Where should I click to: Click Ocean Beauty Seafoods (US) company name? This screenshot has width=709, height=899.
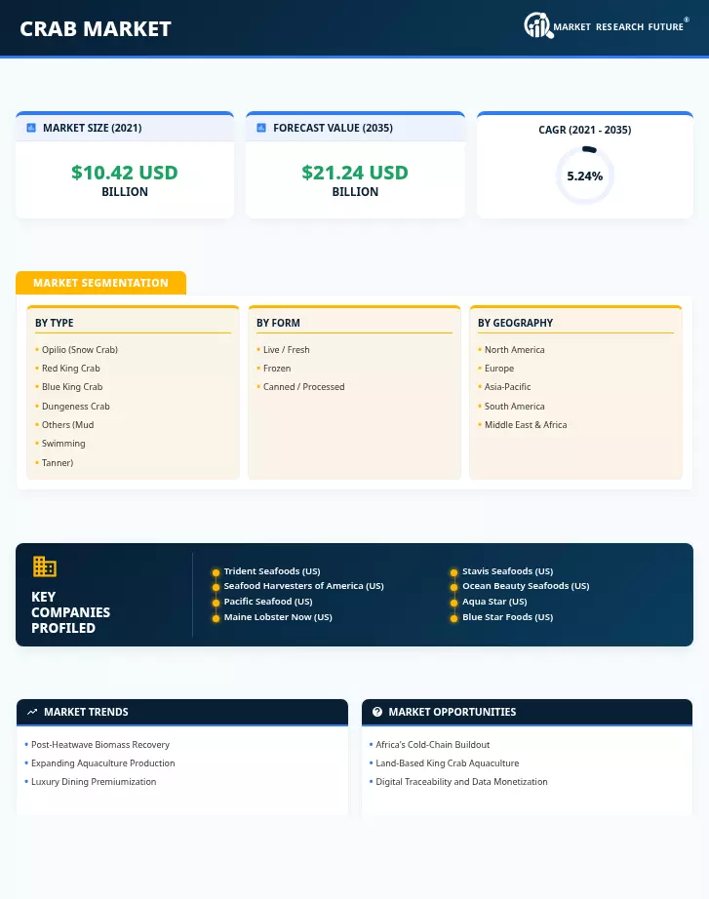[x=526, y=586]
